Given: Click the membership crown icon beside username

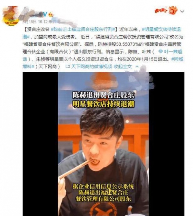Looking at the screenshot, I should 51,14.
